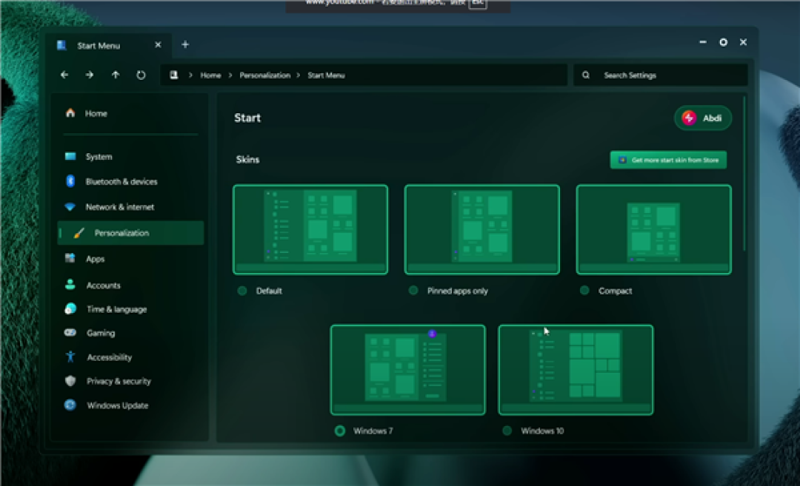This screenshot has width=800, height=486.
Task: Click the vertical scrollbar on the right
Action: (x=744, y=173)
